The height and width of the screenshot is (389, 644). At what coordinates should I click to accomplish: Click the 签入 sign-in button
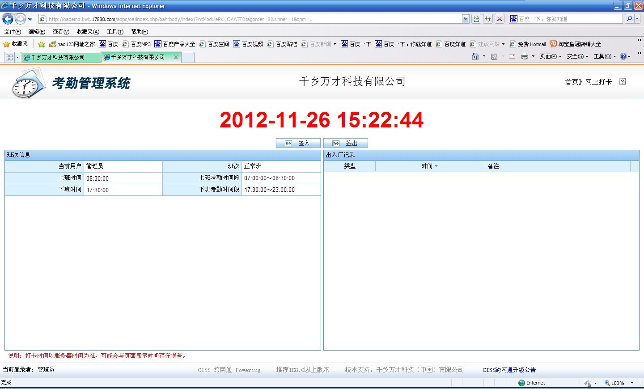[298, 143]
